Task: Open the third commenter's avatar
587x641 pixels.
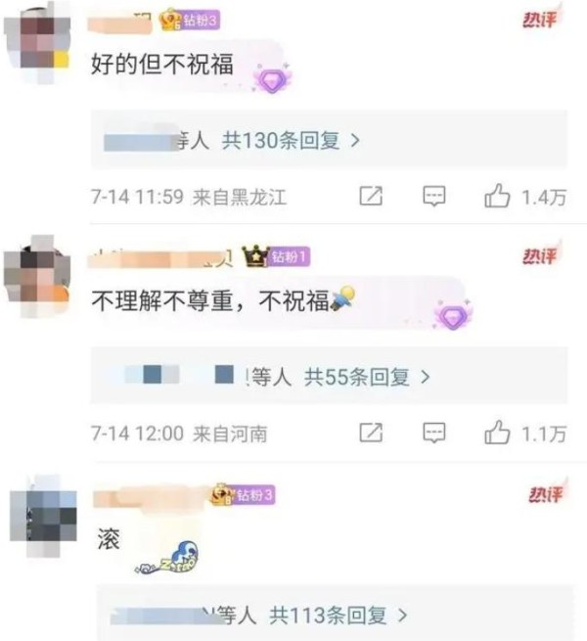Action: (43, 516)
